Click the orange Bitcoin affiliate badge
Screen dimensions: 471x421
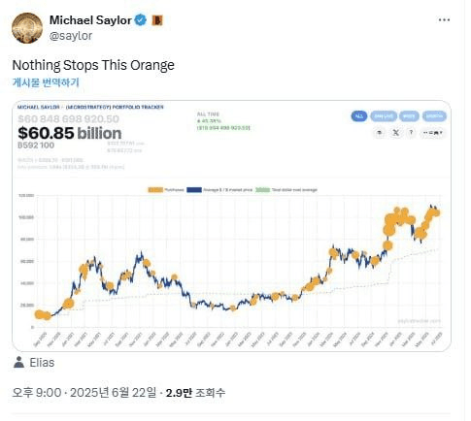[157, 20]
